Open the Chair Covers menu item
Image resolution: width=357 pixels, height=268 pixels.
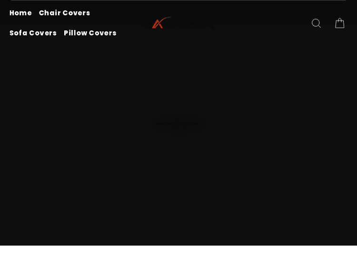(64, 13)
